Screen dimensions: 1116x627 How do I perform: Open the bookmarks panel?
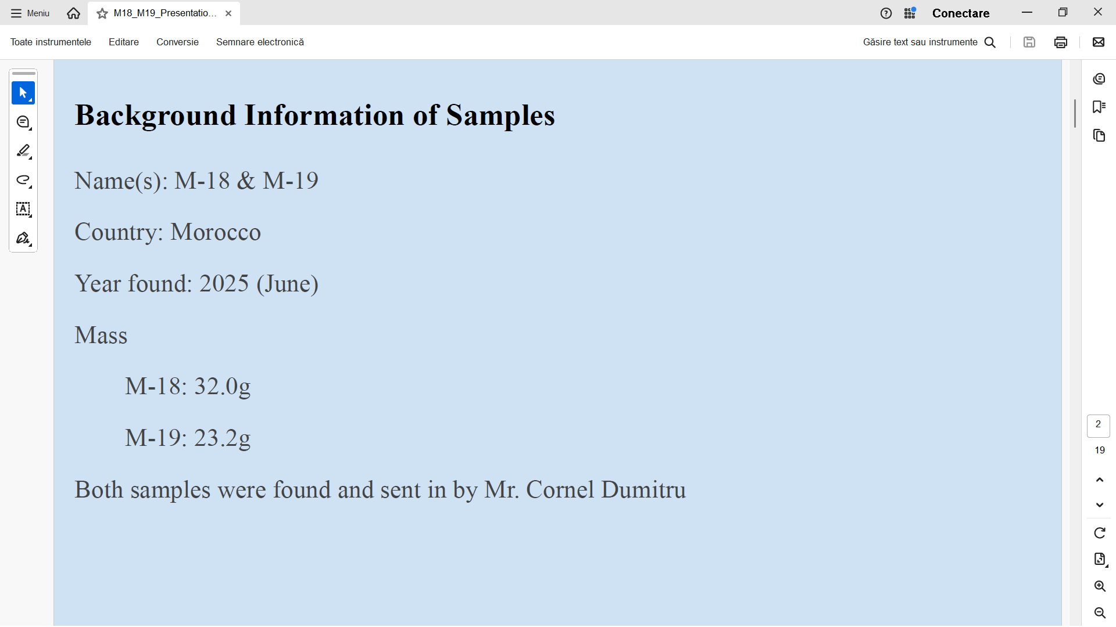pos(1099,107)
